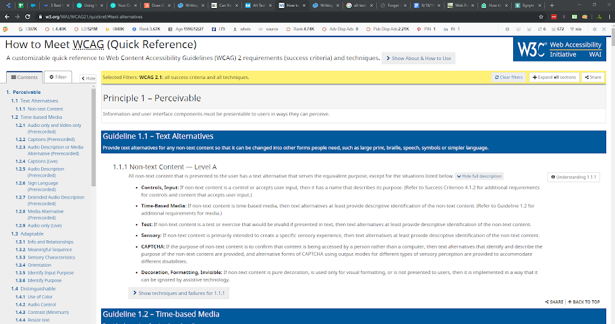Open the Chrome three-dot menu
The width and height of the screenshot is (615, 324).
pyautogui.click(x=610, y=17)
